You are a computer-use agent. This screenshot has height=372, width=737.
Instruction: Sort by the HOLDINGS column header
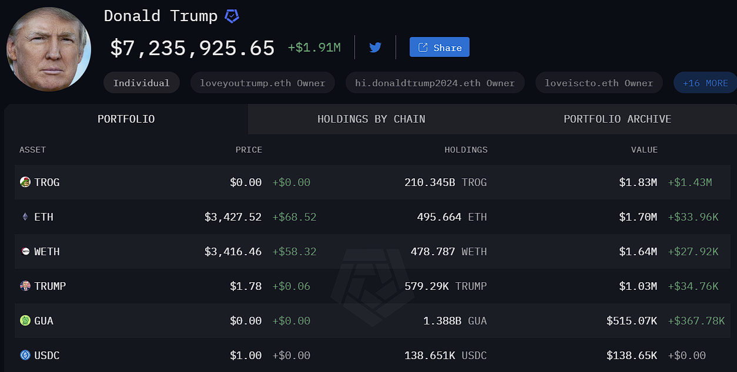click(465, 150)
